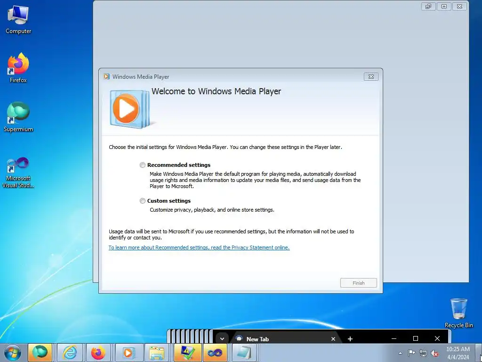Viewport: 482px width, 362px height.
Task: Close the background Media Player window
Action: point(459,6)
